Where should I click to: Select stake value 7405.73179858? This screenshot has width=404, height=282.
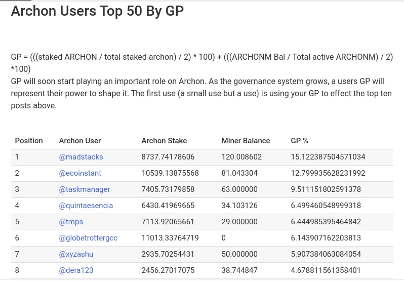point(168,189)
